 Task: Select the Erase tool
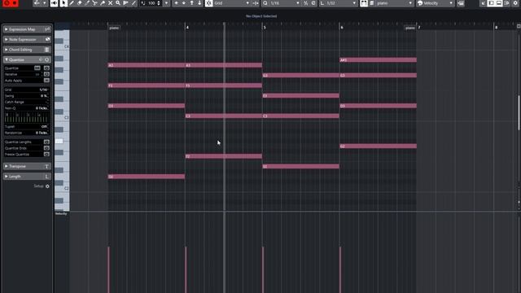tap(80, 3)
